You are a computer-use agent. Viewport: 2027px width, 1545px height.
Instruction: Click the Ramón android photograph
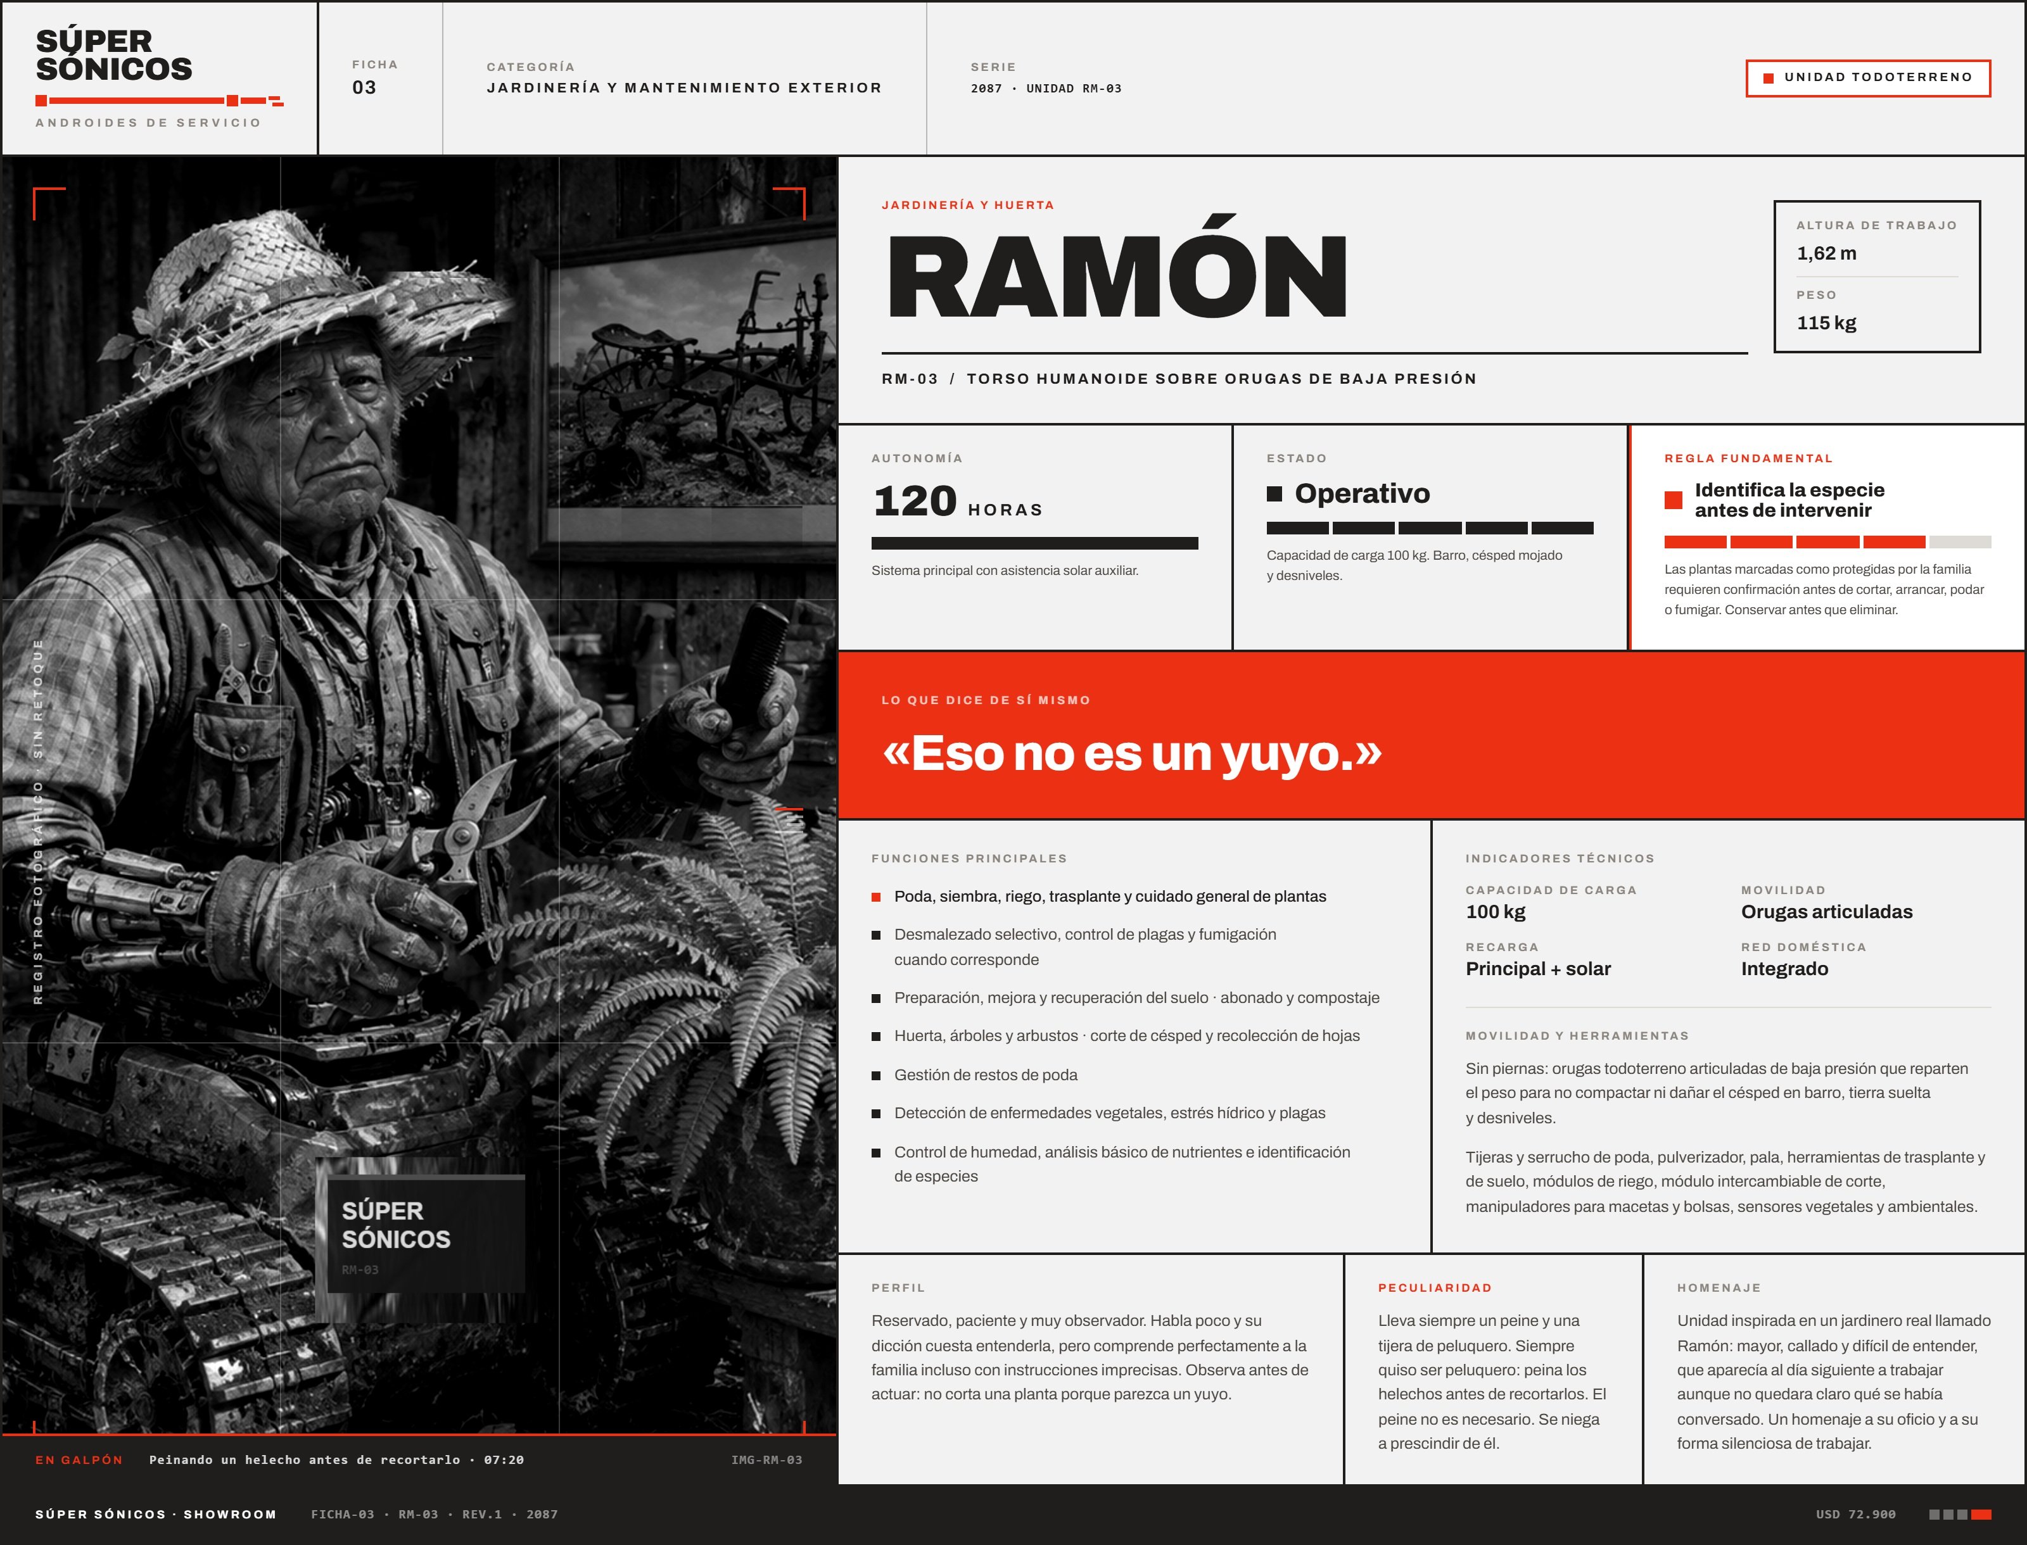(419, 795)
